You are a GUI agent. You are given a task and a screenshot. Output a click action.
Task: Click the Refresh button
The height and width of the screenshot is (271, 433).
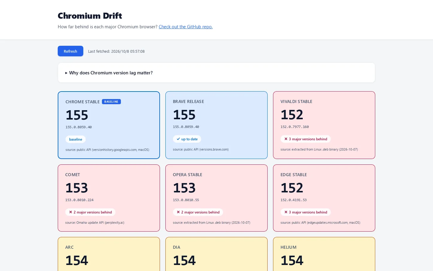[x=70, y=51]
